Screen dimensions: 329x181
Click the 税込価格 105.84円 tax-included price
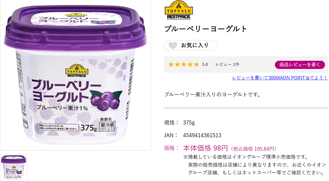point(254,149)
